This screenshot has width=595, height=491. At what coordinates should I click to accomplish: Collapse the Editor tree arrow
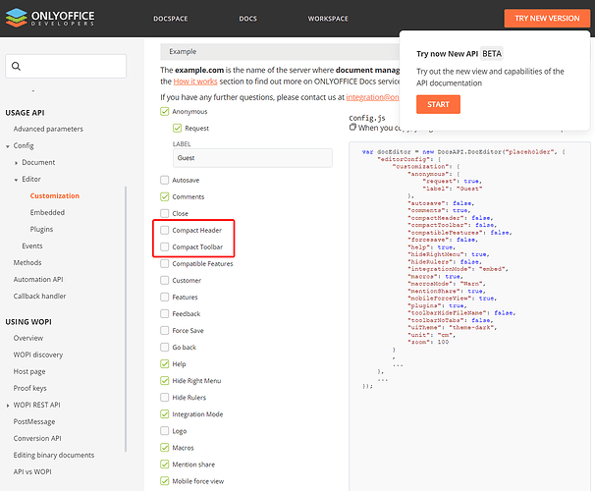click(x=16, y=180)
